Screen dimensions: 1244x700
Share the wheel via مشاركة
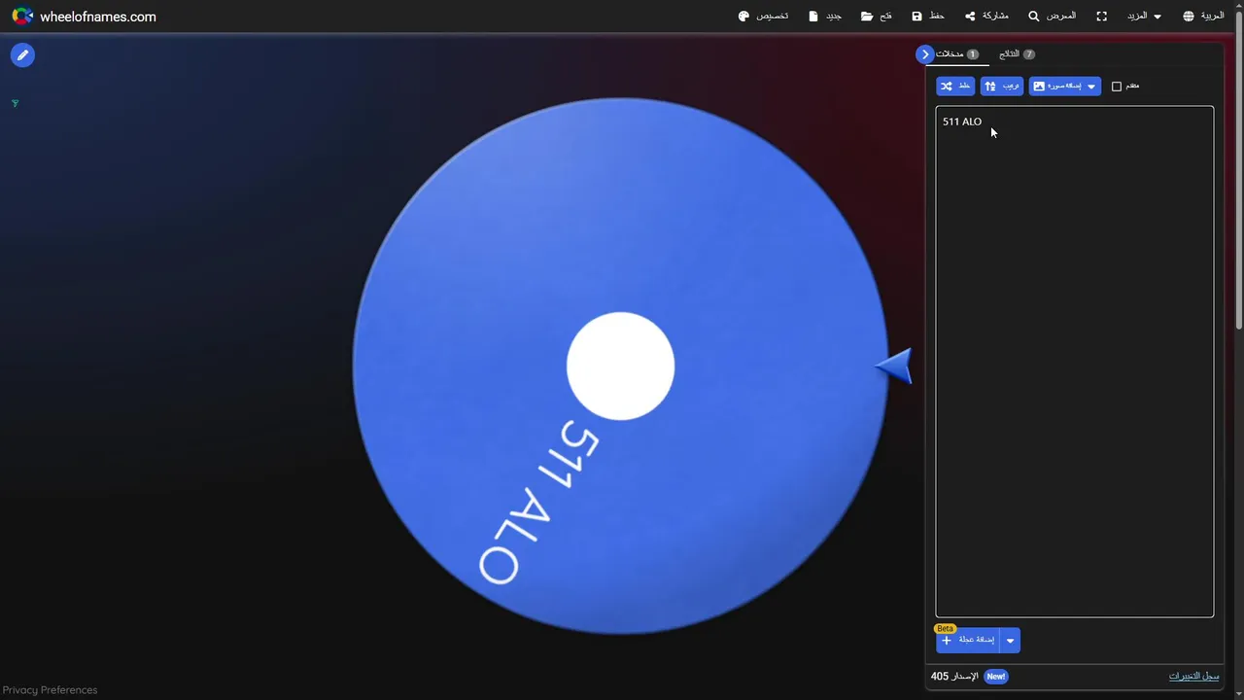point(985,17)
